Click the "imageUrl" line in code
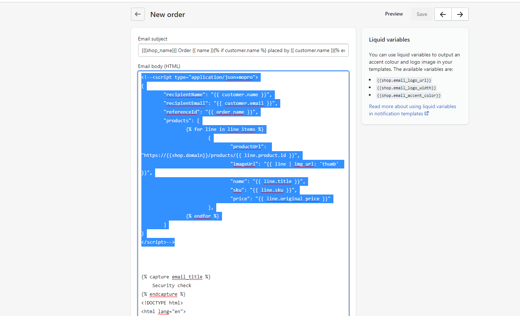Viewport: 520px width, 316px height. [x=285, y=164]
